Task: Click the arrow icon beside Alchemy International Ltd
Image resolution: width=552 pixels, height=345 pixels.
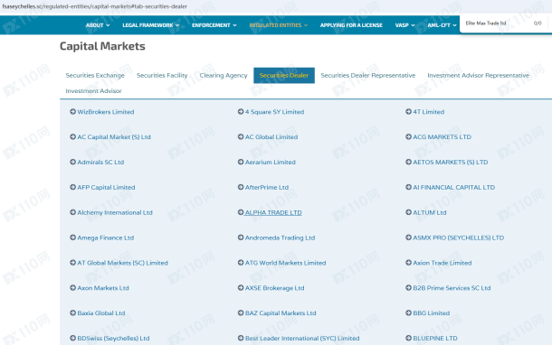Action: [x=73, y=212]
